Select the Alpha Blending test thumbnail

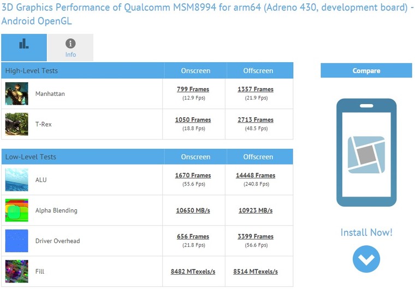click(17, 210)
